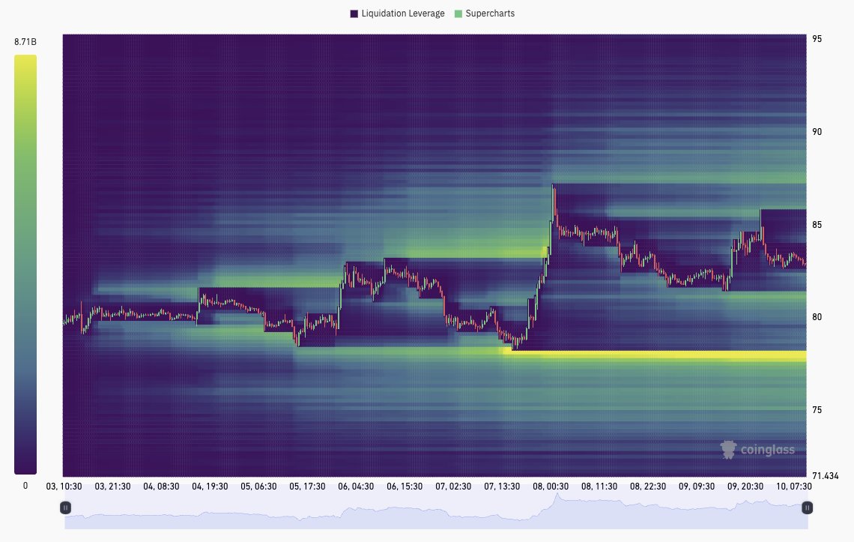Select the '08, 00:30' time axis label
This screenshot has width=854, height=542.
(551, 487)
